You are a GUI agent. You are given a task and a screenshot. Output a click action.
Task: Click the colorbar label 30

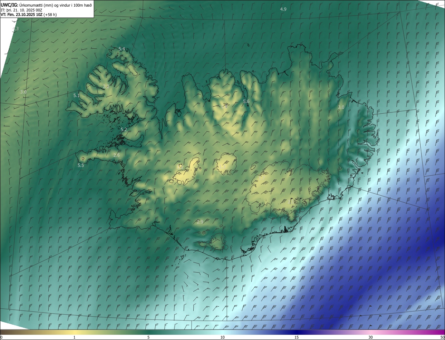tap(371, 337)
